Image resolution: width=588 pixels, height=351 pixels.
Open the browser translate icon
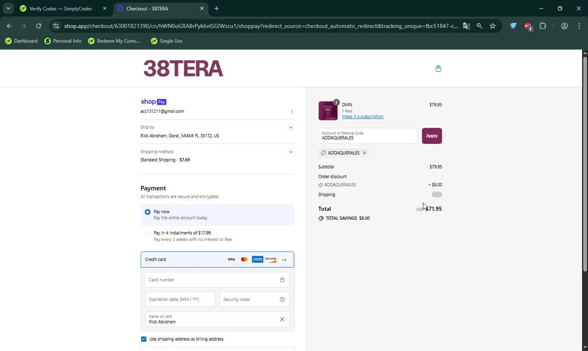click(466, 26)
